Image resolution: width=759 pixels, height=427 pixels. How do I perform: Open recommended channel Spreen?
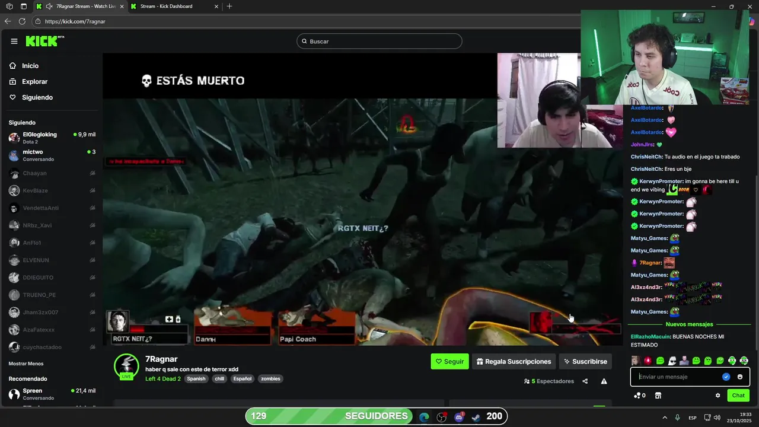(x=52, y=394)
